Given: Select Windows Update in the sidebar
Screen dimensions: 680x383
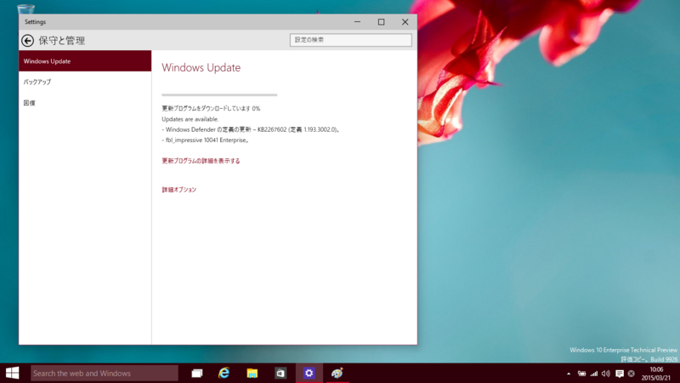Looking at the screenshot, I should tap(85, 60).
